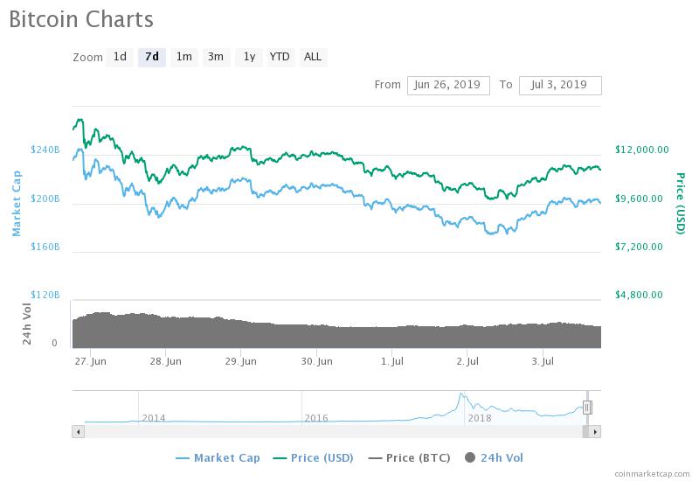Toggle 24h Vol series in legend

coord(494,457)
